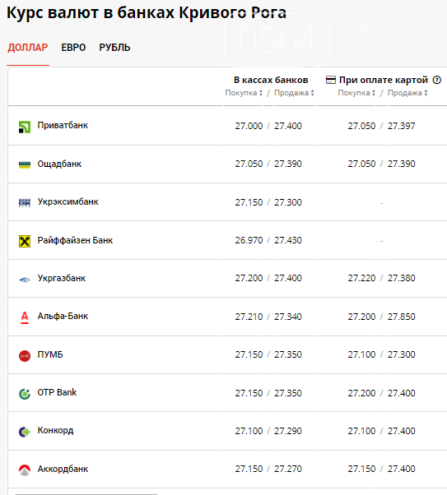The height and width of the screenshot is (495, 447).
Task: Select the ДОЛЛАР tab
Action: (28, 48)
